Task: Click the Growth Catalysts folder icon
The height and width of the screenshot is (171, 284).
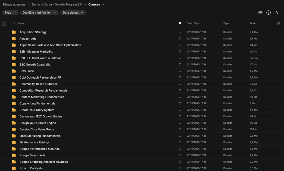Action: pyautogui.click(x=14, y=168)
